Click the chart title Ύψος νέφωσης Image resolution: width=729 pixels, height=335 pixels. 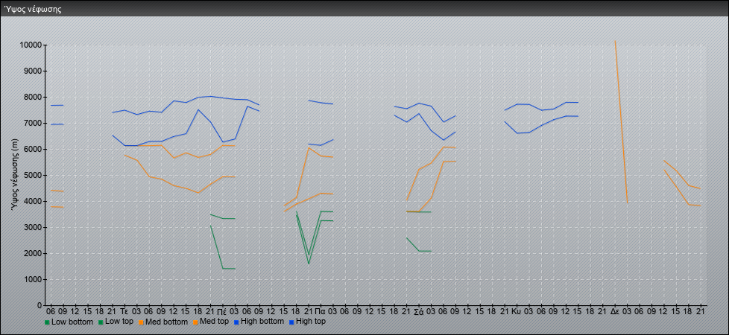click(x=33, y=9)
